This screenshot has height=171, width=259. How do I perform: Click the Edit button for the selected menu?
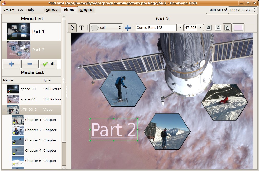point(48,64)
